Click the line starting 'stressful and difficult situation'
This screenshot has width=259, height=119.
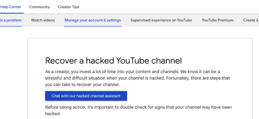coord(138,78)
